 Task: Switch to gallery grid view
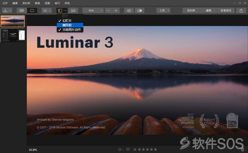pyautogui.click(x=22, y=11)
